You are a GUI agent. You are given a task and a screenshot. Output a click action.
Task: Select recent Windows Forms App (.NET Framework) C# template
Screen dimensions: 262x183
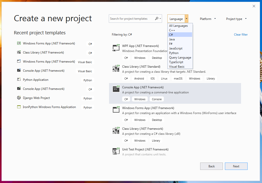(56, 43)
